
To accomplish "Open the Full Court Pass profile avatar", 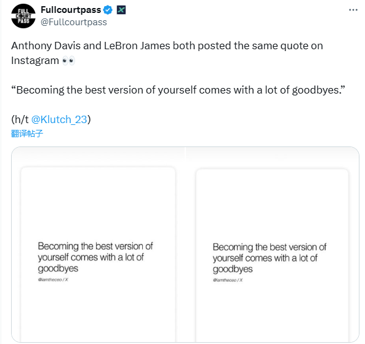I will [x=23, y=16].
